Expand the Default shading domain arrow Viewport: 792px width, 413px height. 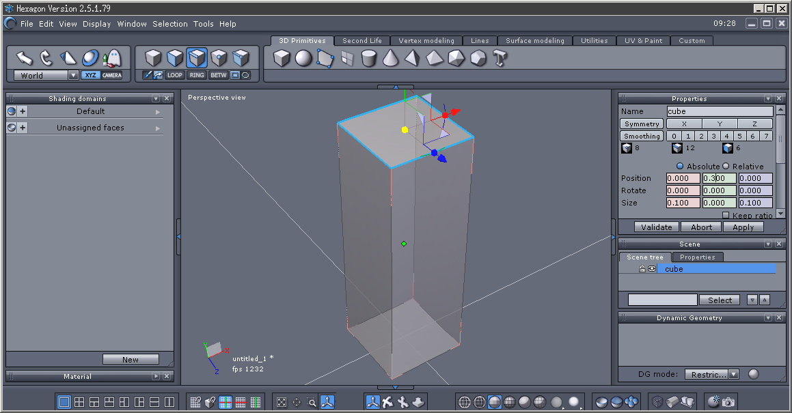point(158,112)
